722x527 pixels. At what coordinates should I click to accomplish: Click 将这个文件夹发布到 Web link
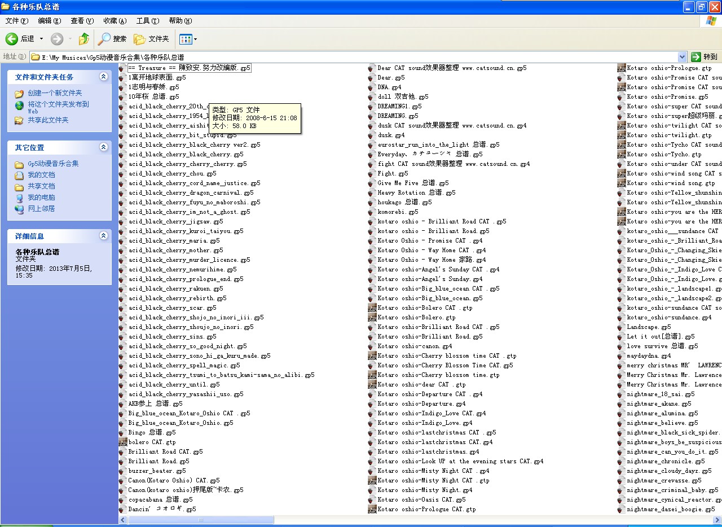(x=59, y=107)
